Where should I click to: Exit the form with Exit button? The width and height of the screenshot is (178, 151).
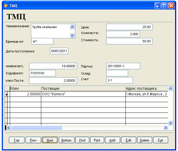pyautogui.click(x=160, y=140)
